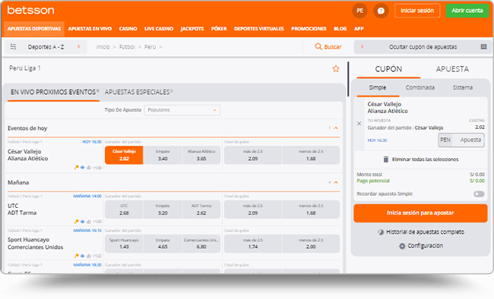Toggle Recordar apuesta Simple switch
Viewport: 494px width, 299px height.
pyautogui.click(x=479, y=194)
